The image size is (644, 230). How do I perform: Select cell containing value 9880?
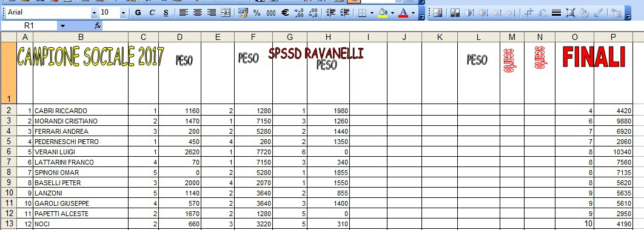pyautogui.click(x=613, y=121)
